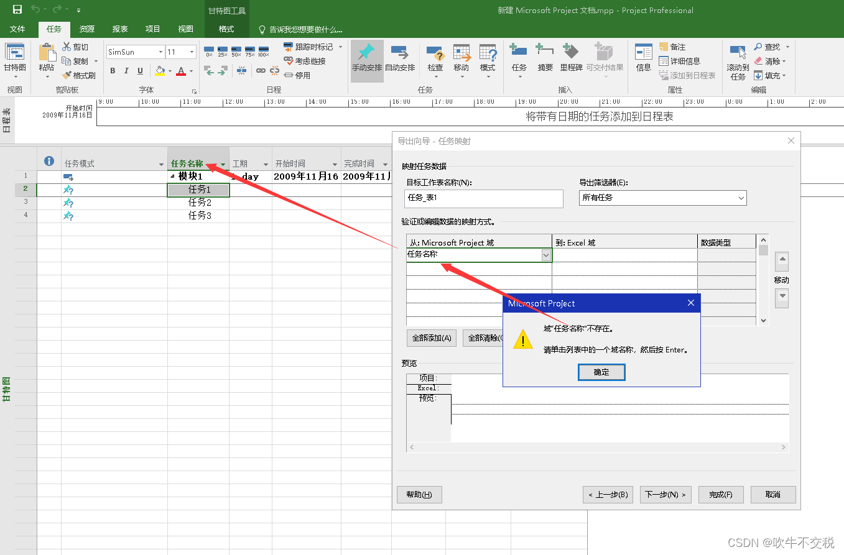Mark task 75% complete
844x555 pixels.
(250, 51)
